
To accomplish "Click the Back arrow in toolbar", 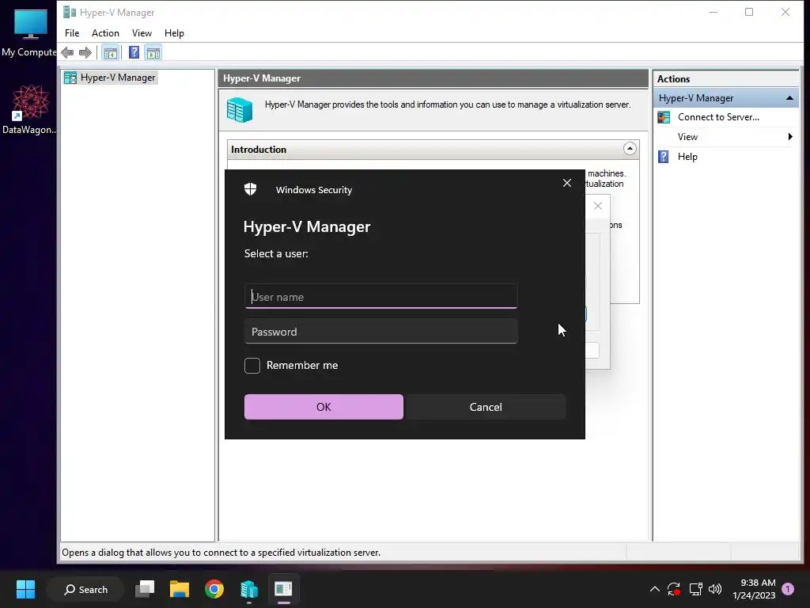I will point(67,52).
